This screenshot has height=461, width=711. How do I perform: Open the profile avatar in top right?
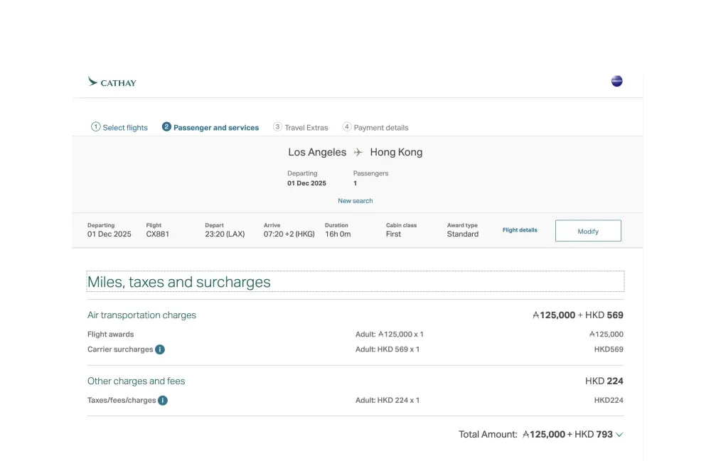point(616,81)
